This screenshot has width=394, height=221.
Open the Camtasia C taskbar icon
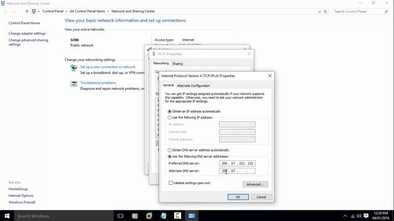pos(177,215)
